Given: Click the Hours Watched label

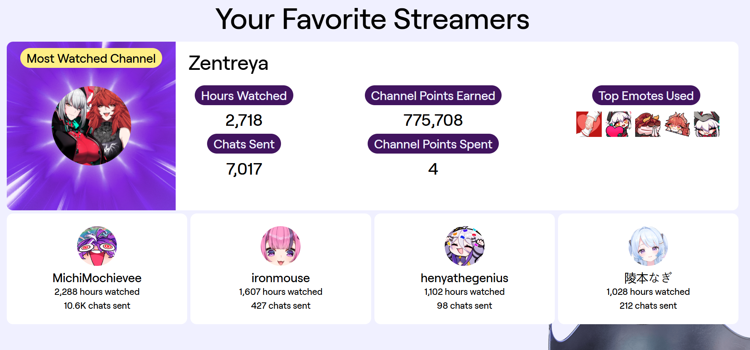Looking at the screenshot, I should tap(244, 96).
